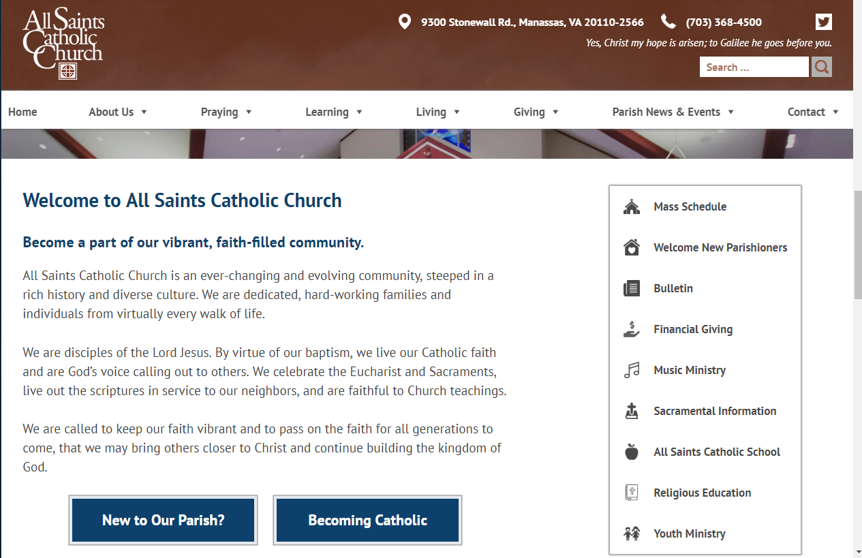Click the magnifying glass search button
Viewport: 862px width, 558px height.
click(x=822, y=67)
